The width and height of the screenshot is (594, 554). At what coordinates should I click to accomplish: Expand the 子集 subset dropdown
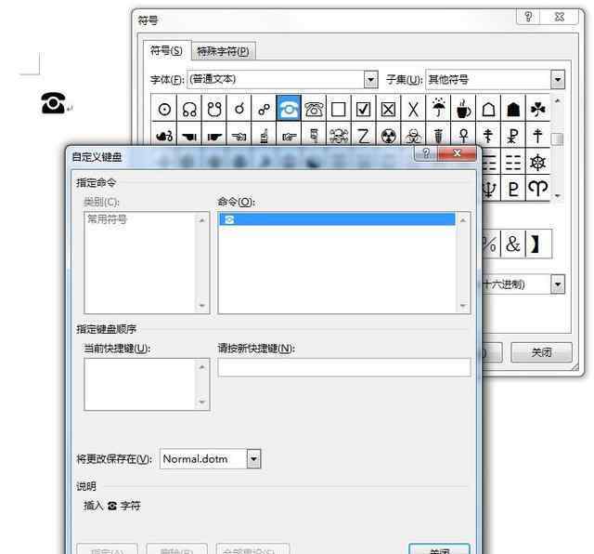(x=557, y=80)
